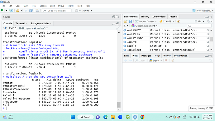Open the Session menu

(x=43, y=6)
